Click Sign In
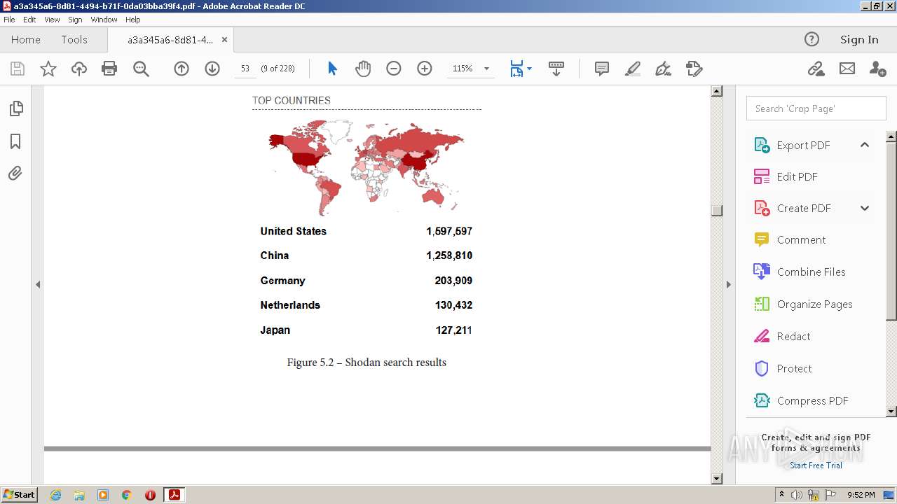The image size is (897, 504). (859, 39)
